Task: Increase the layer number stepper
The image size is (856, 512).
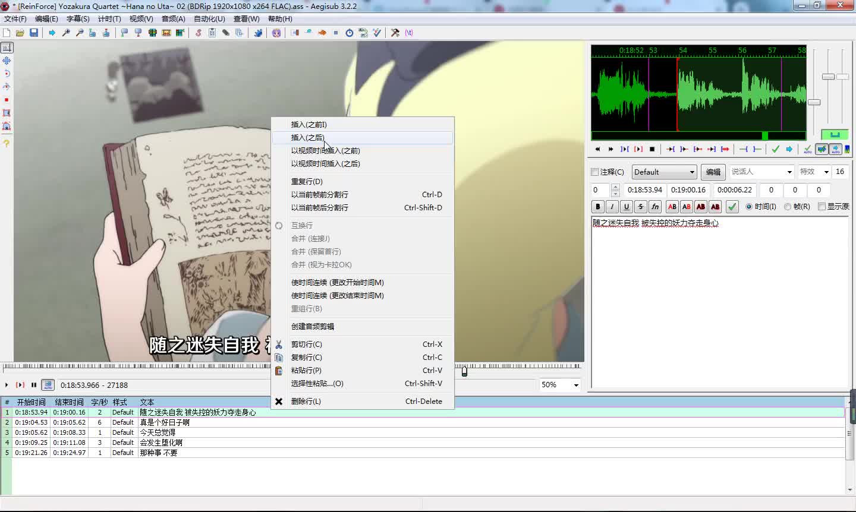Action: pyautogui.click(x=615, y=187)
